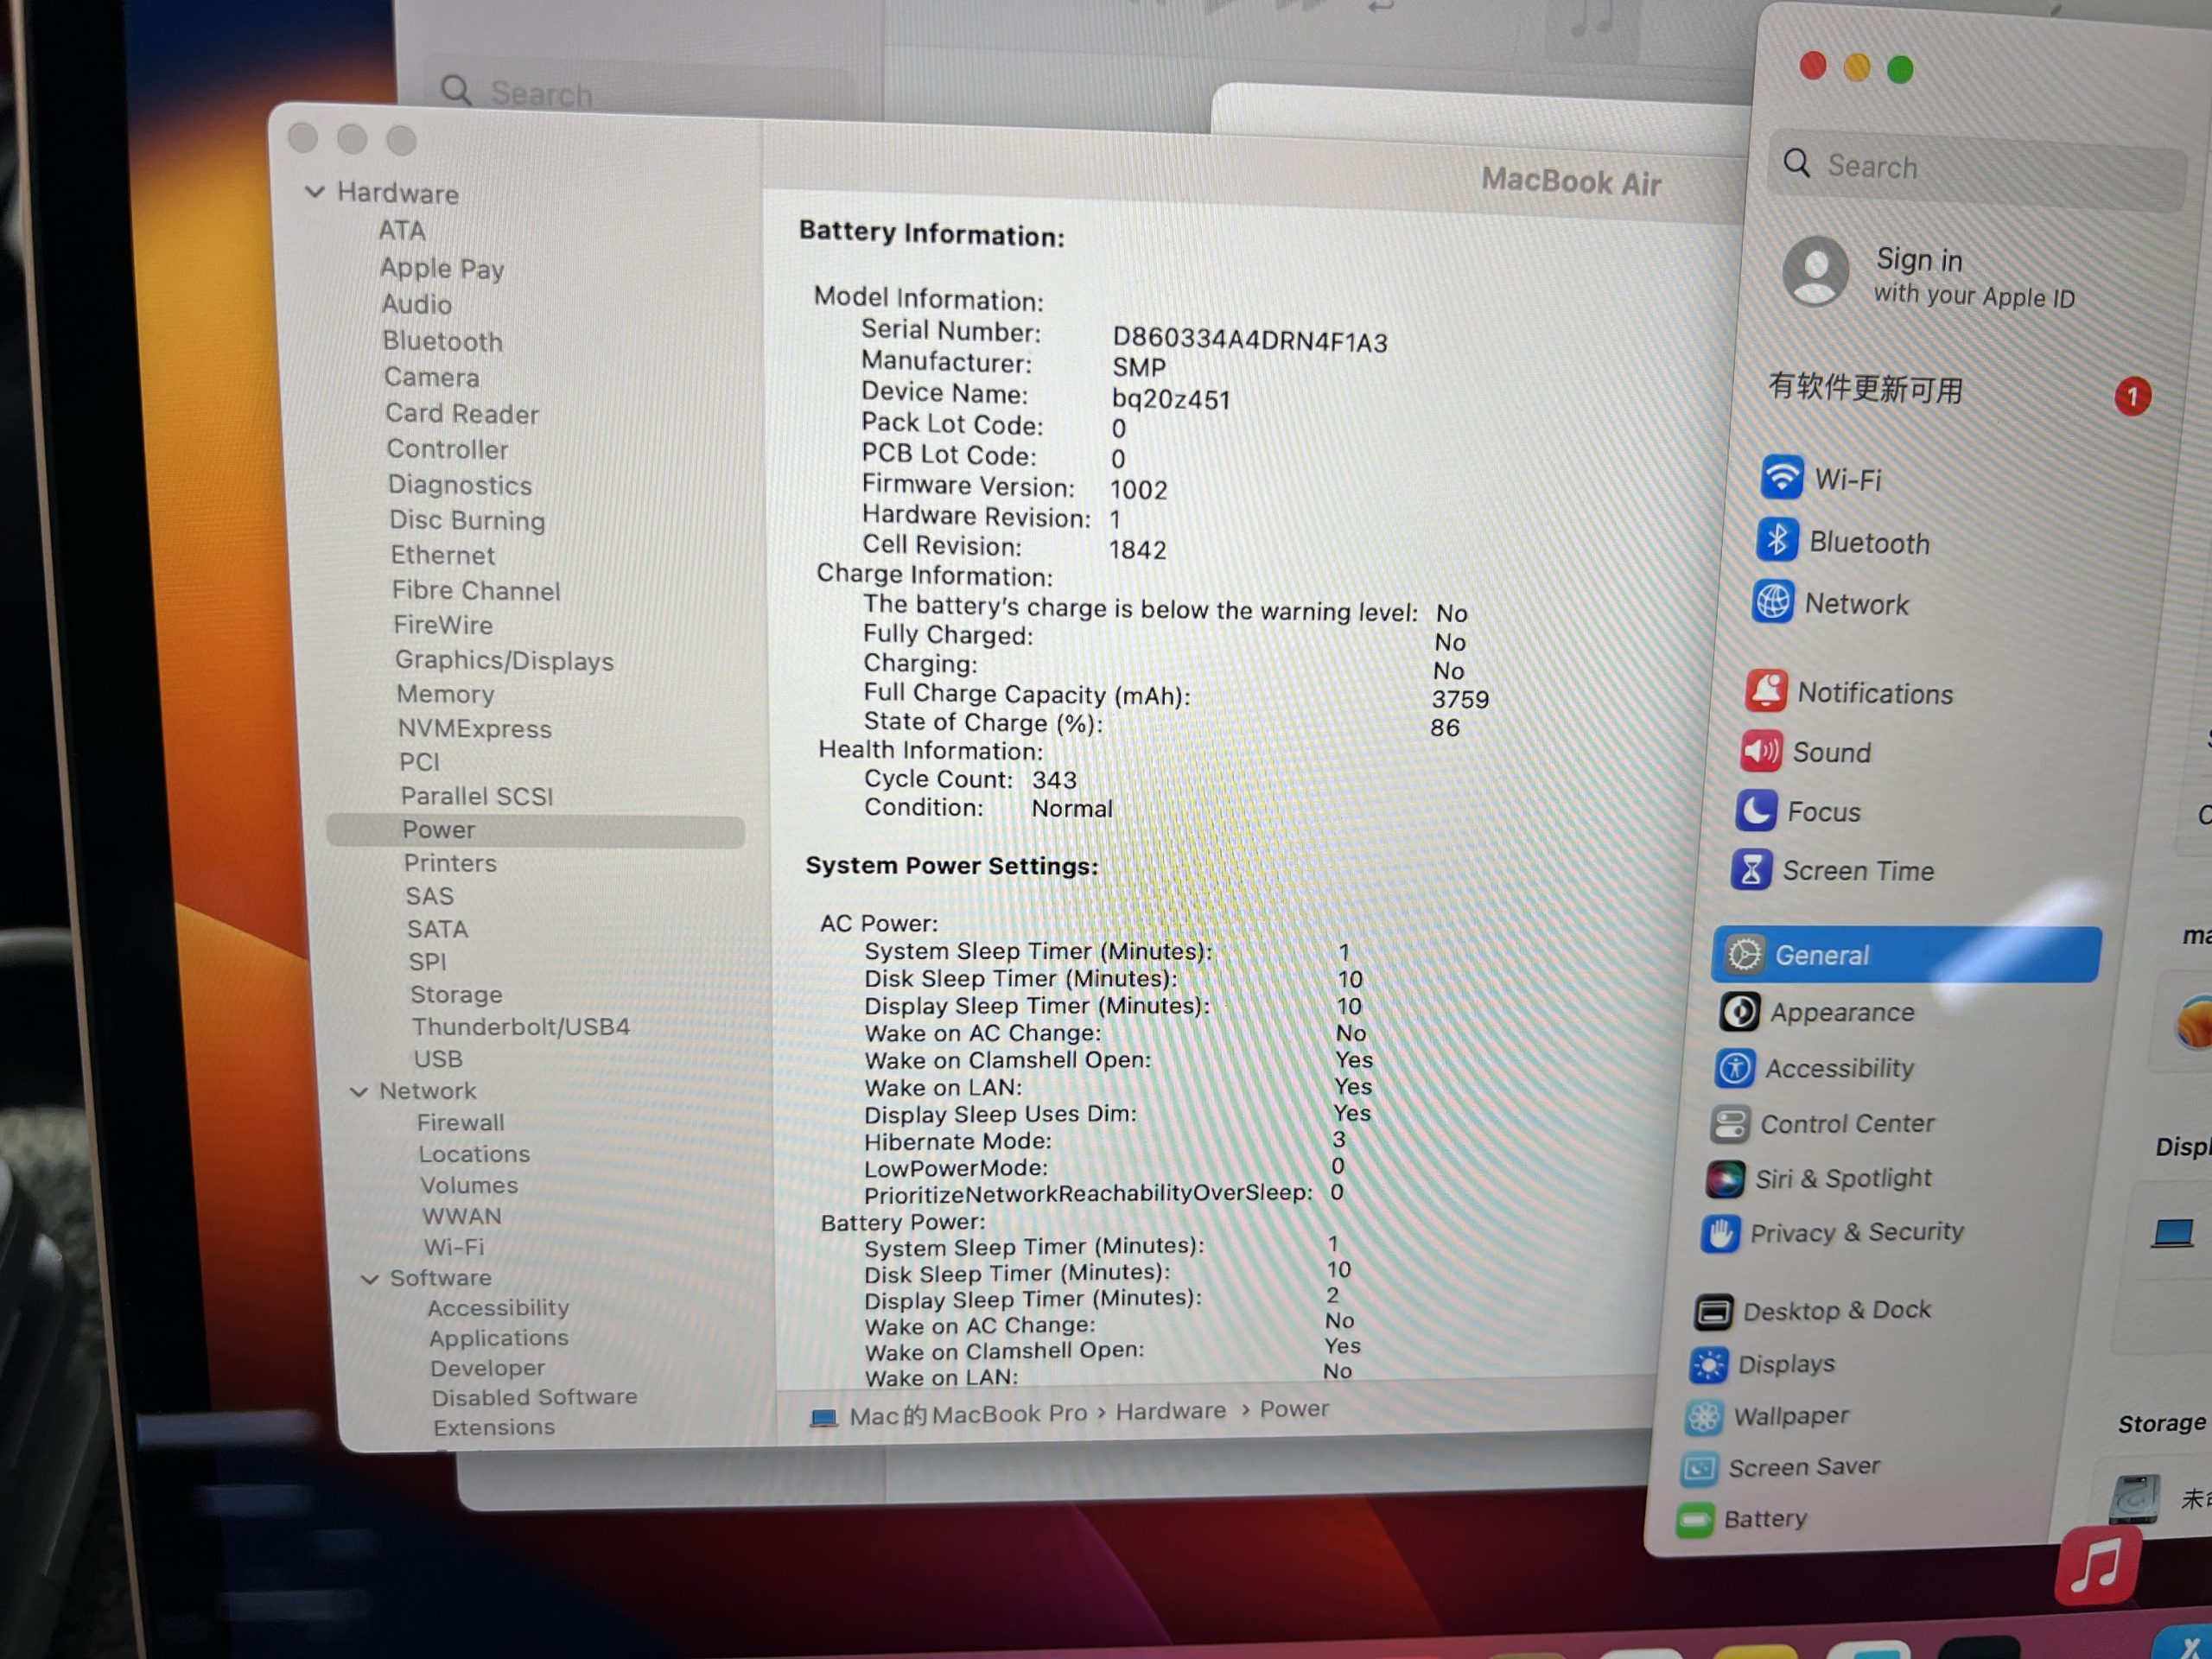Select the Condition value Normal

[x=1072, y=809]
